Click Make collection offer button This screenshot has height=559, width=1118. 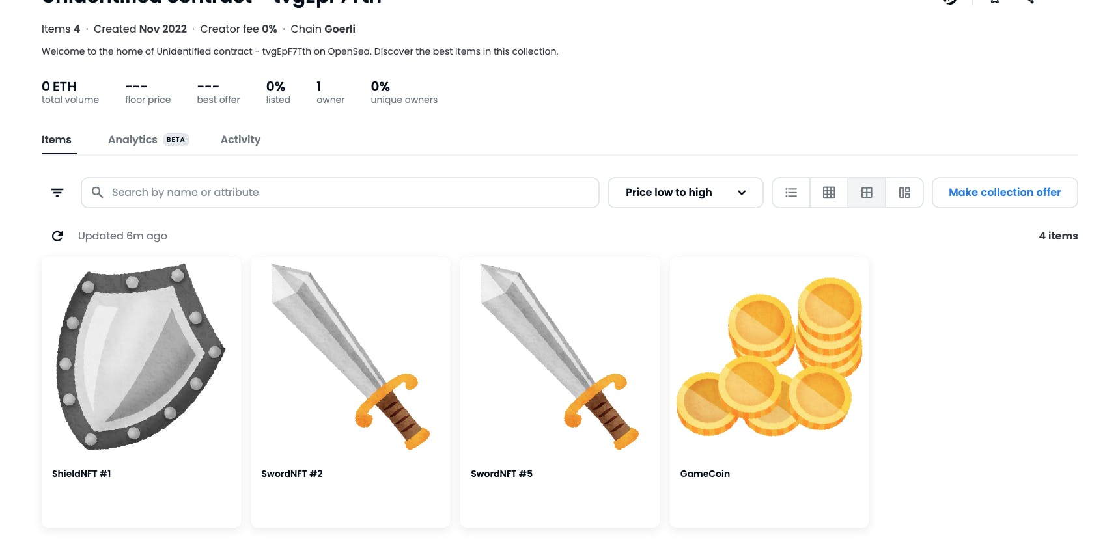coord(1004,193)
